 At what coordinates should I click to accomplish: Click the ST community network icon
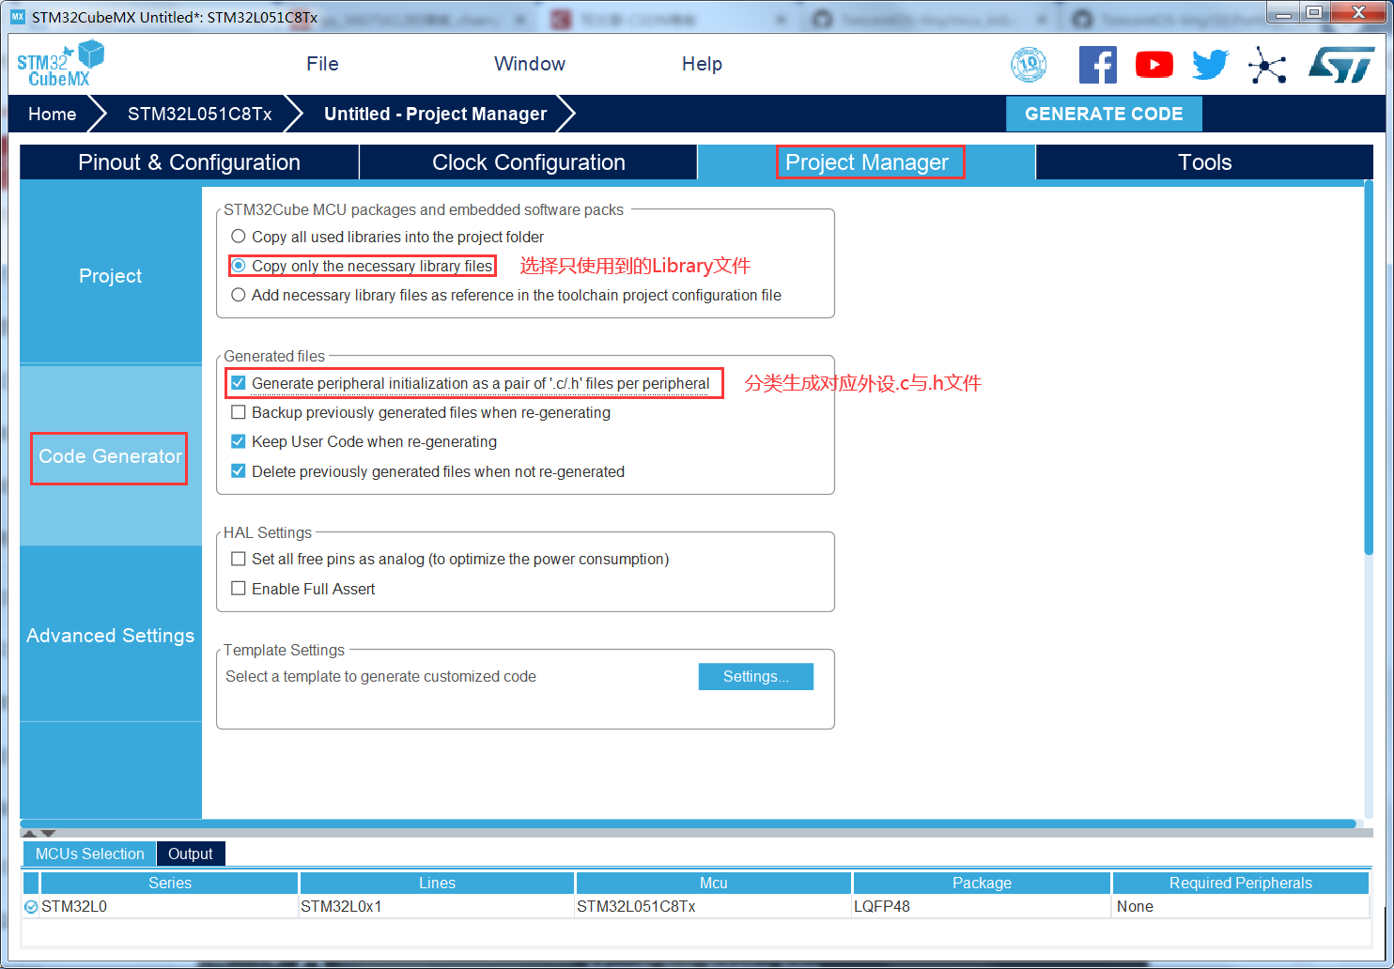pos(1267,65)
